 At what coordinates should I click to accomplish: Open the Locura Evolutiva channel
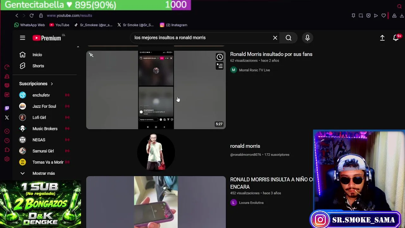click(x=251, y=203)
